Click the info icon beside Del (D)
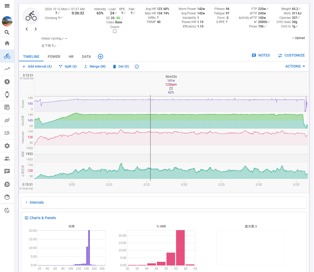The width and height of the screenshot is (314, 272). coord(137,66)
